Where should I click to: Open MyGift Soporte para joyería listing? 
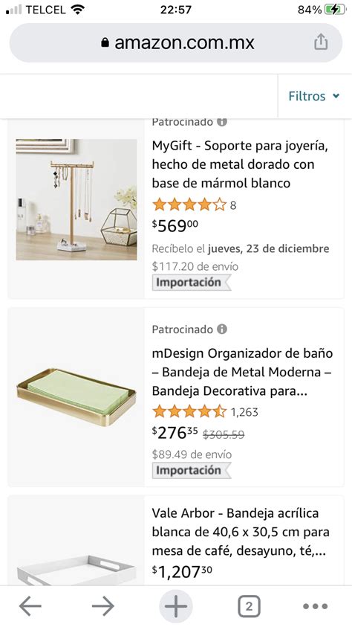[x=240, y=164]
